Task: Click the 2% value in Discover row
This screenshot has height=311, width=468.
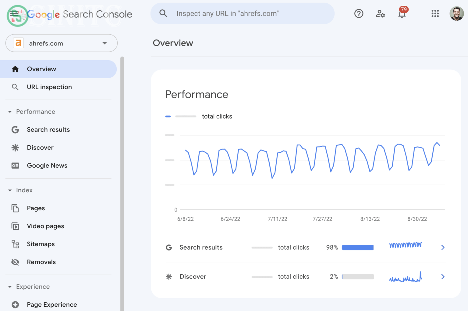Action: pos(334,277)
